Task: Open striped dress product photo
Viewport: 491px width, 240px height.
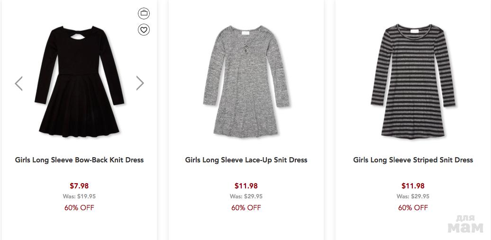Action: coord(413,80)
